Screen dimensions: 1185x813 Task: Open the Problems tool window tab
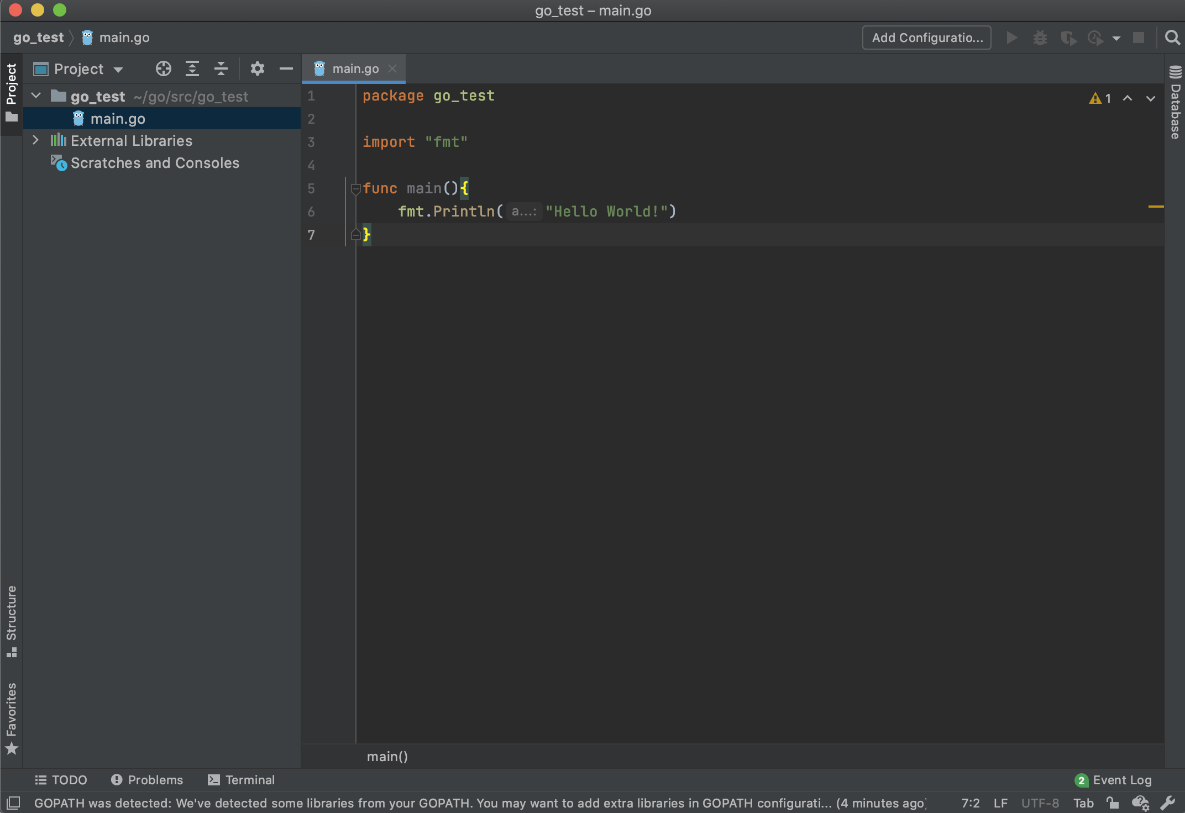[147, 779]
